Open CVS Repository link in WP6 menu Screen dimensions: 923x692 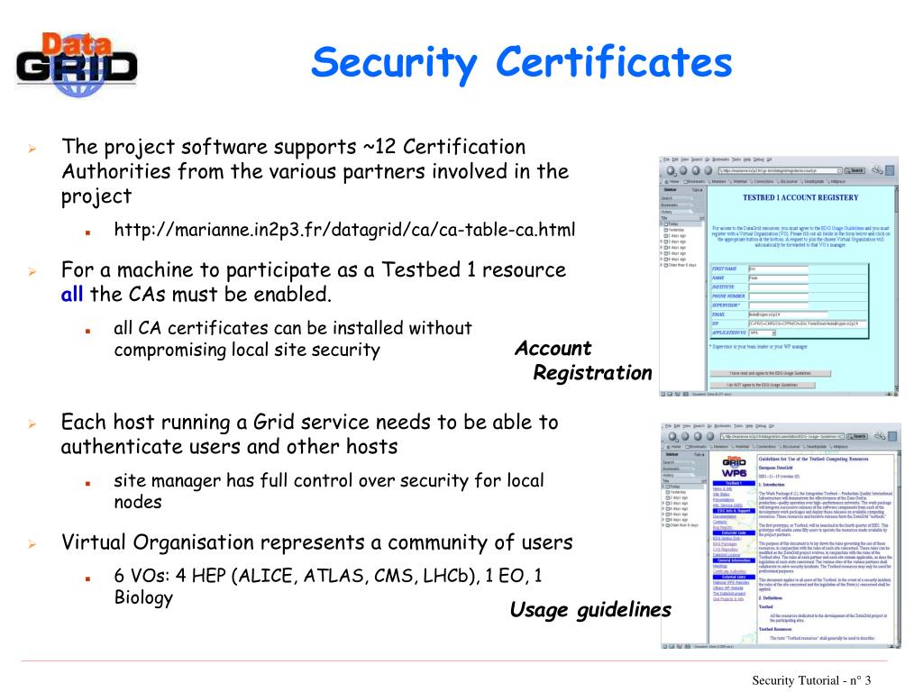click(x=726, y=550)
